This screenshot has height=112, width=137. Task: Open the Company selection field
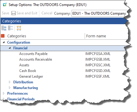[100, 13]
